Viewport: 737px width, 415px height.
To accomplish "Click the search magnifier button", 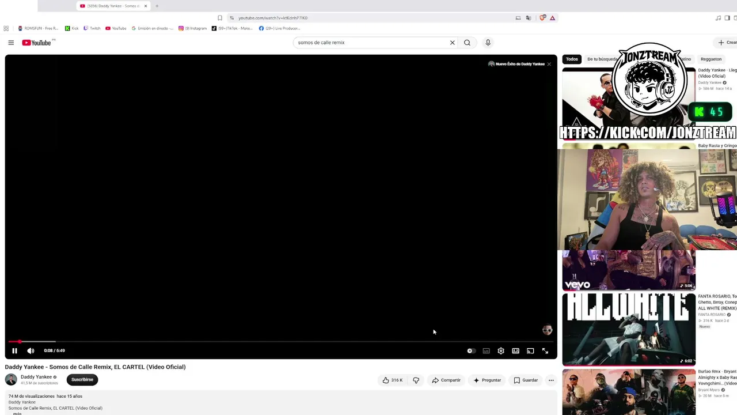I will pyautogui.click(x=467, y=43).
